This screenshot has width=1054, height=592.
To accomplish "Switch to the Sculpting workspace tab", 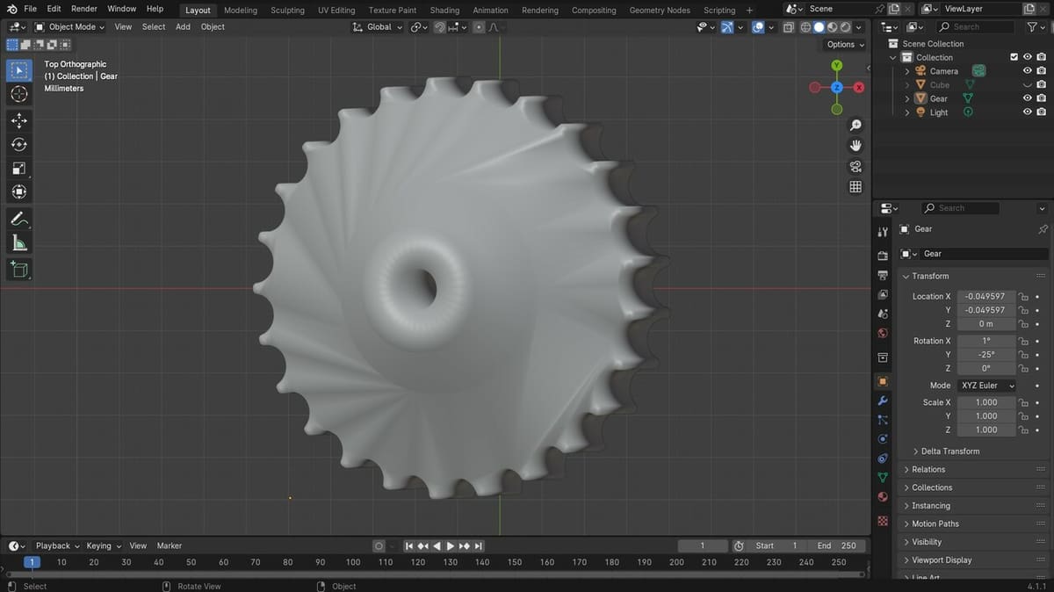I will pos(287,11).
